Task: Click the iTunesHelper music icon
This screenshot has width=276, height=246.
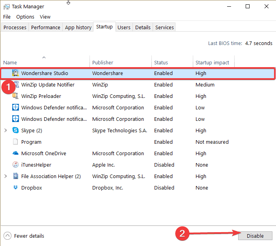Action: point(15,165)
